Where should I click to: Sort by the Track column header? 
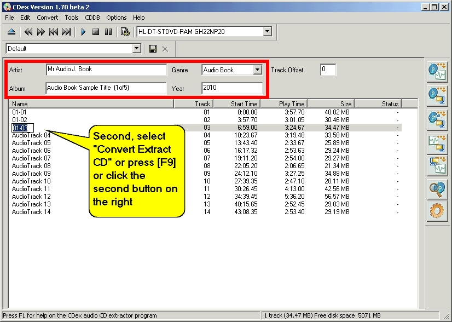point(193,104)
